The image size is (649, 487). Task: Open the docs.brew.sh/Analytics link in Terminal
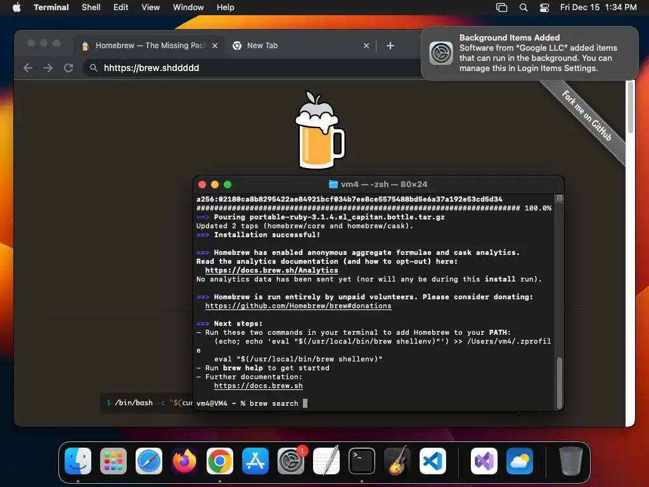(x=271, y=270)
